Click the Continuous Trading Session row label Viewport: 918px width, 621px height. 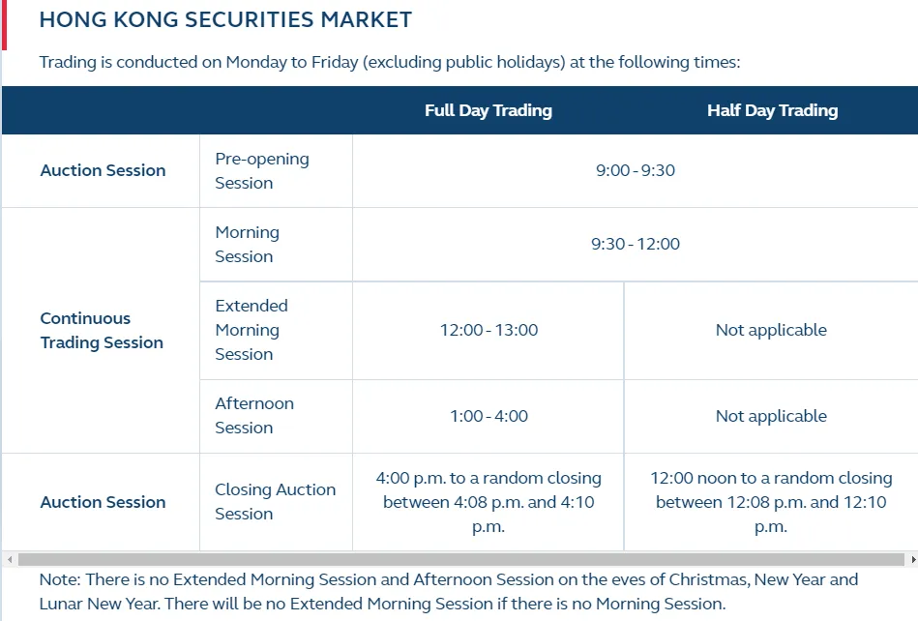pyautogui.click(x=102, y=330)
